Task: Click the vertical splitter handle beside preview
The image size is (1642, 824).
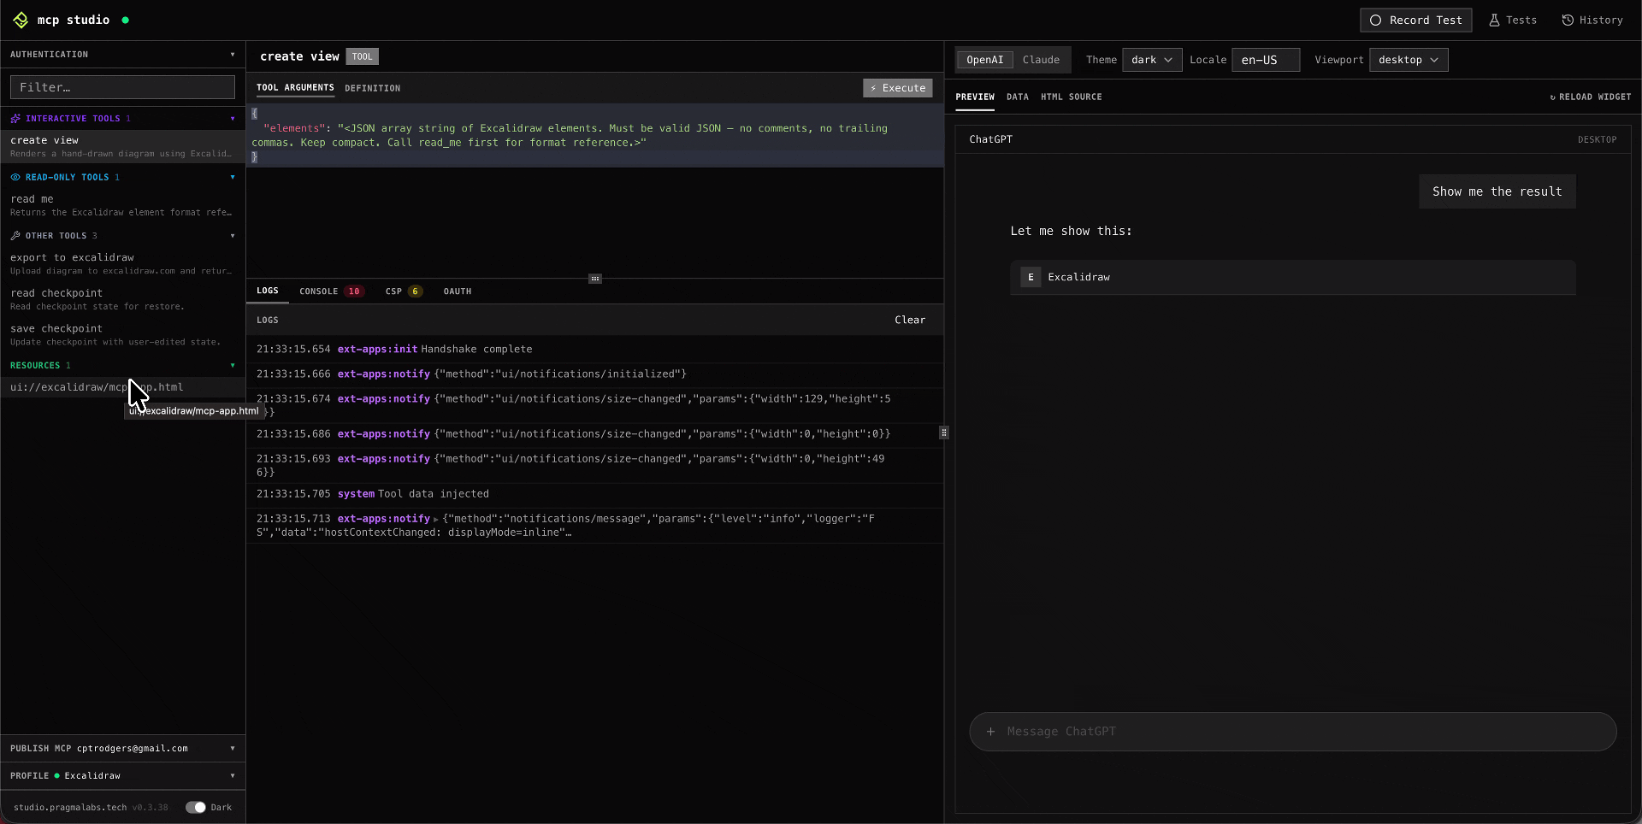Action: click(x=944, y=433)
